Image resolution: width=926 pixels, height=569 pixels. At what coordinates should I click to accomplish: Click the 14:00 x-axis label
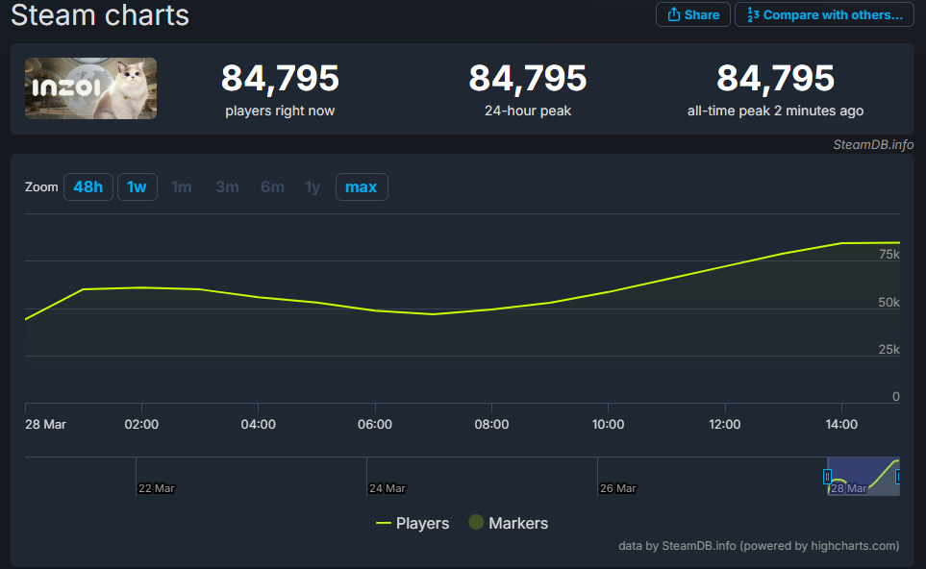(841, 425)
